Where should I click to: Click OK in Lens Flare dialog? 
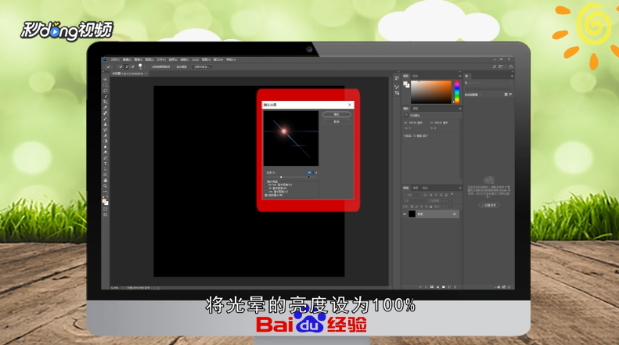click(x=336, y=114)
